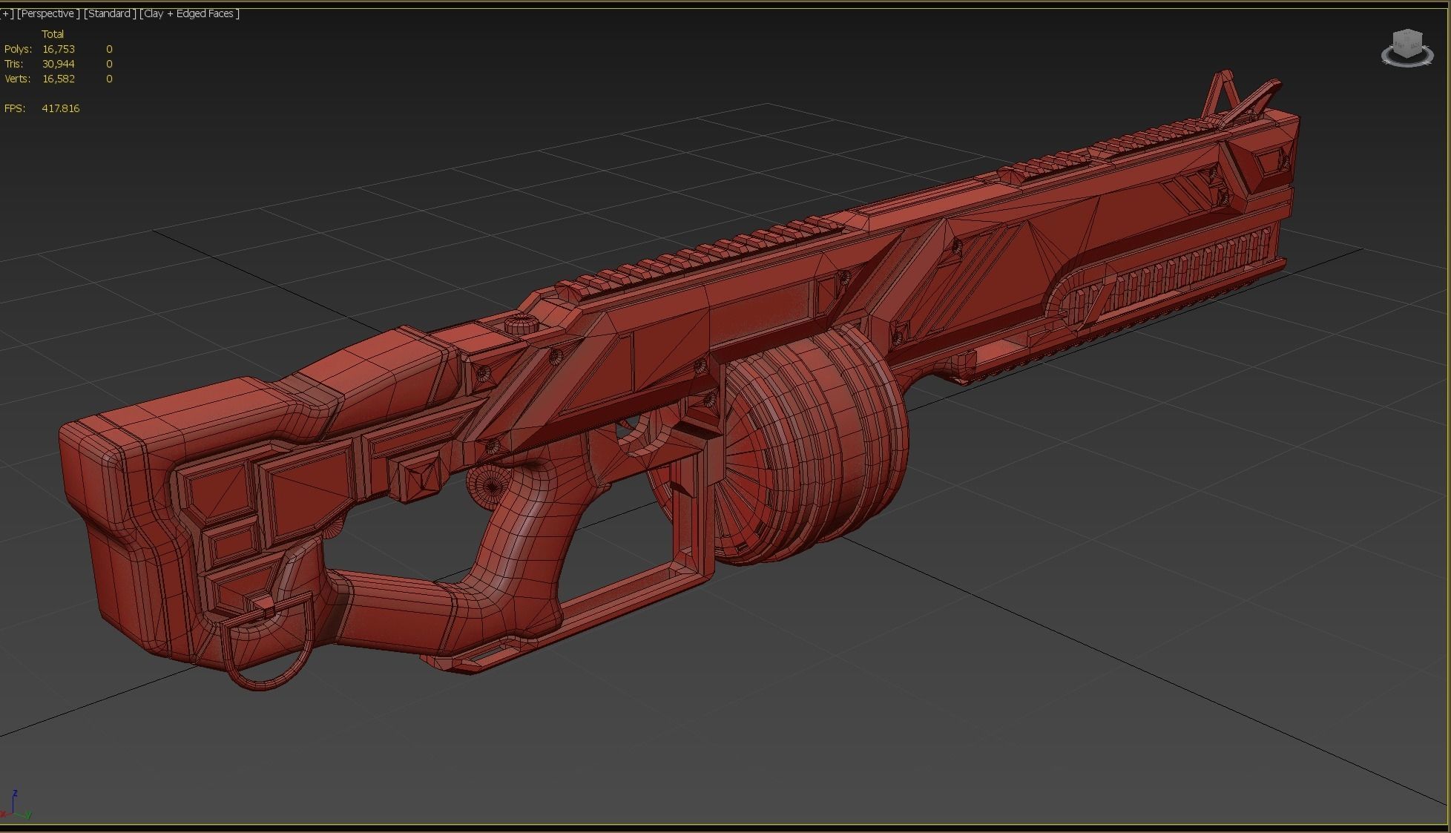Click the XYZ axis tripod gizmo
This screenshot has height=833, width=1451.
(16, 805)
